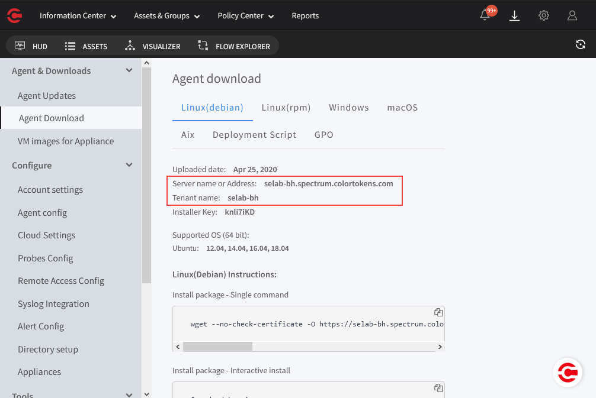Viewport: 596px width, 398px height.
Task: Switch to the Linux(debian) tab
Action: [x=212, y=108]
